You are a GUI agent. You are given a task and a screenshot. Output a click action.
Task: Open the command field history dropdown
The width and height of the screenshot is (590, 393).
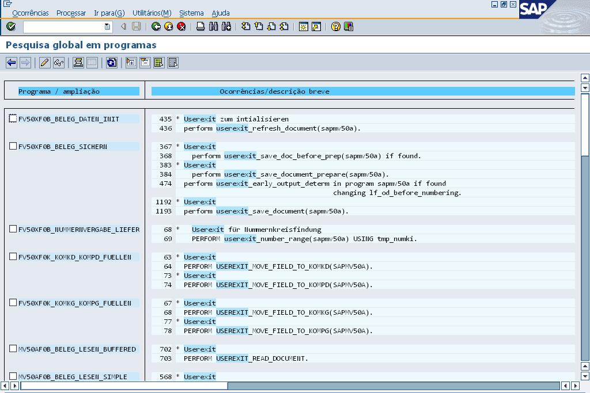pos(107,26)
